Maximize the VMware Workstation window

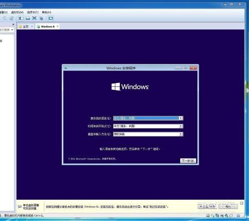point(232,4)
